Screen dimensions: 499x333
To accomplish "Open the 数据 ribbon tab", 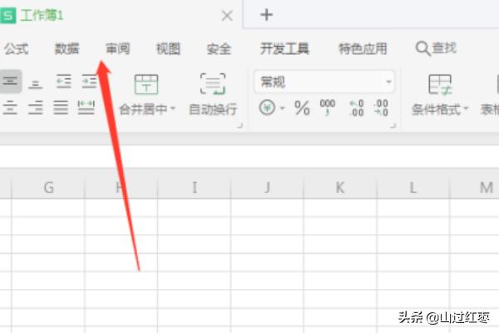I will pyautogui.click(x=67, y=49).
